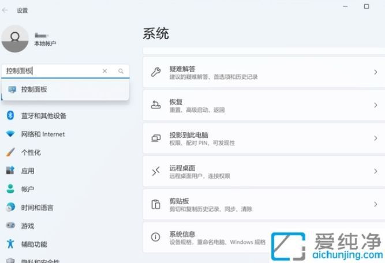Click the recovery icon
The image size is (385, 263).
[156, 105]
